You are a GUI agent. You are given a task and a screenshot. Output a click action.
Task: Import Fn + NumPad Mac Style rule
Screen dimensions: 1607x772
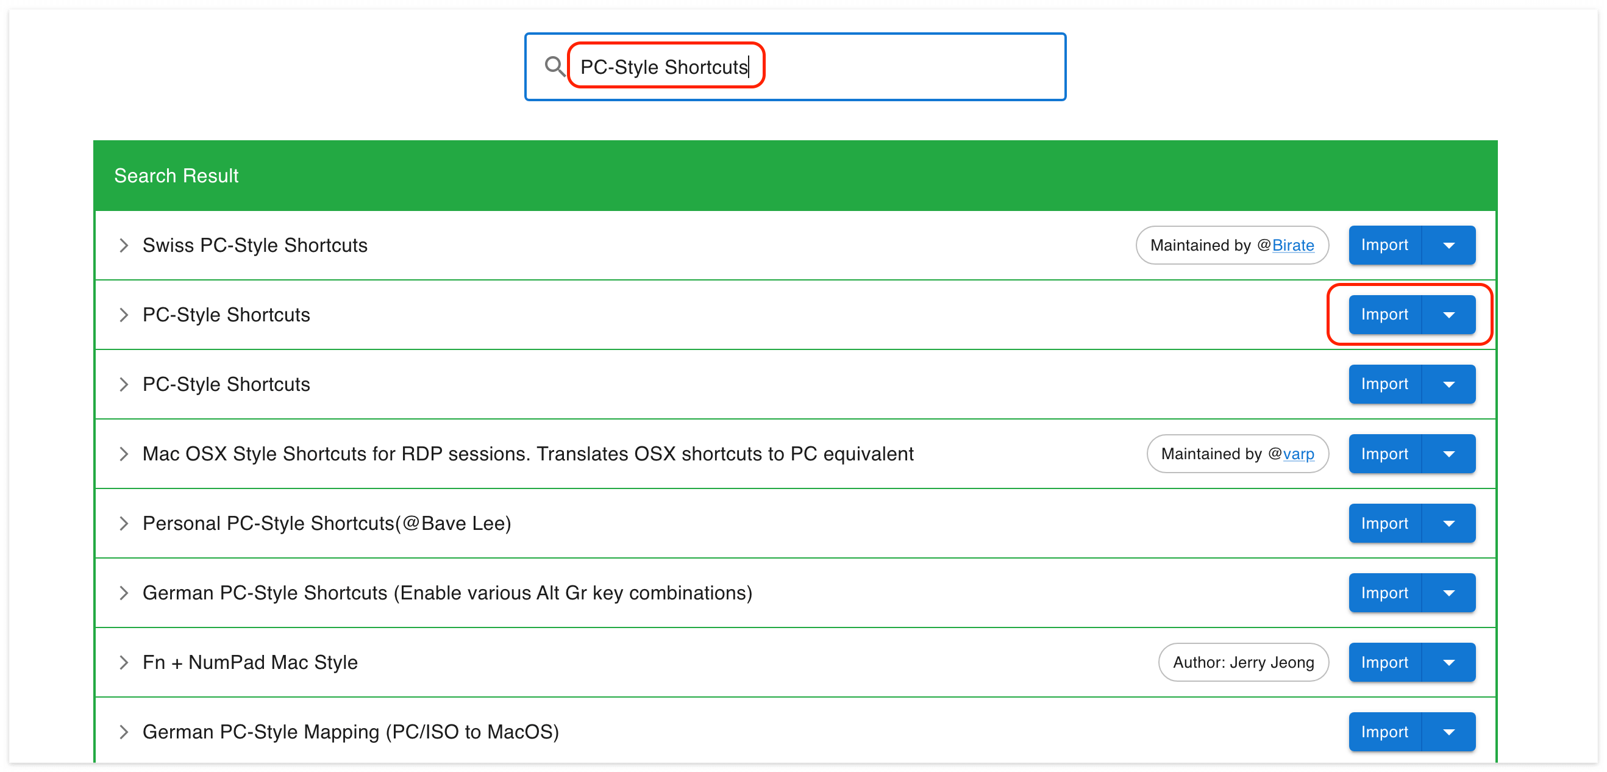point(1384,662)
